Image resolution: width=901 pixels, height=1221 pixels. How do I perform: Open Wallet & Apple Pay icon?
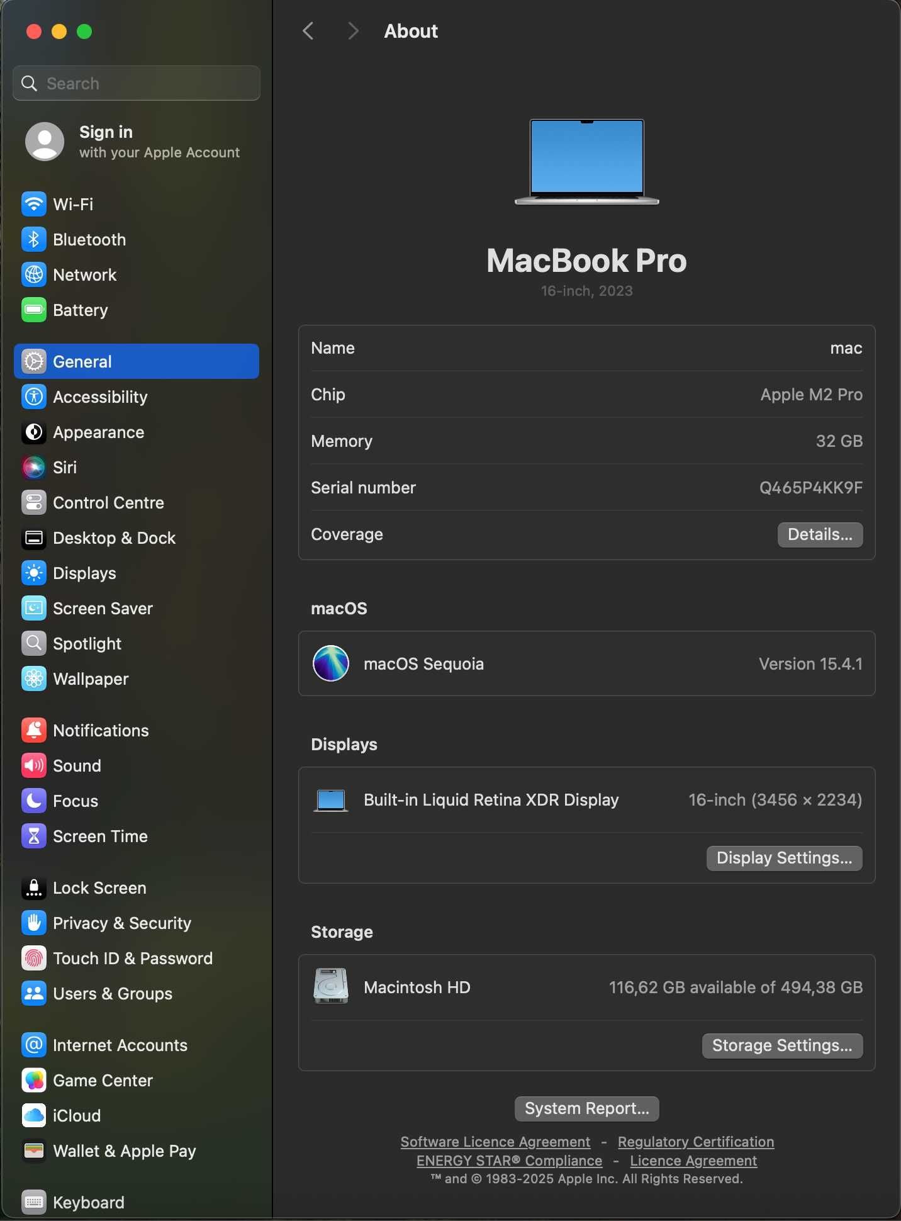(33, 1151)
